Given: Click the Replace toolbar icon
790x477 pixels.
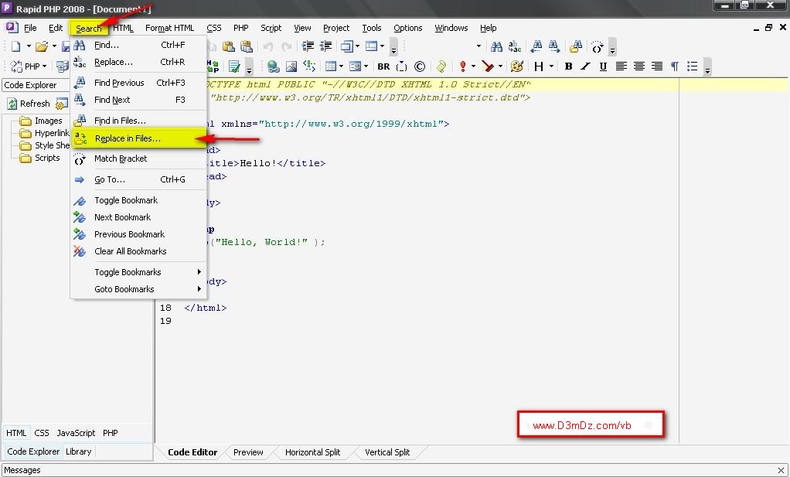Looking at the screenshot, I should tap(514, 47).
